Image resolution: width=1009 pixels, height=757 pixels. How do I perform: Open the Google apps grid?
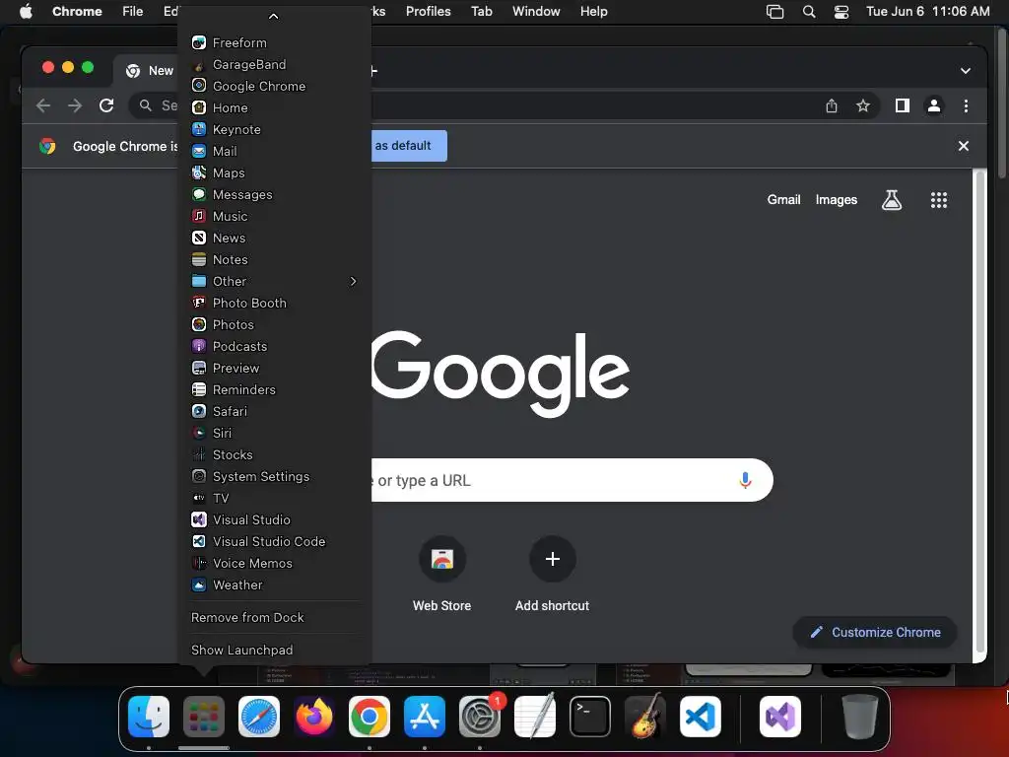pyautogui.click(x=939, y=200)
